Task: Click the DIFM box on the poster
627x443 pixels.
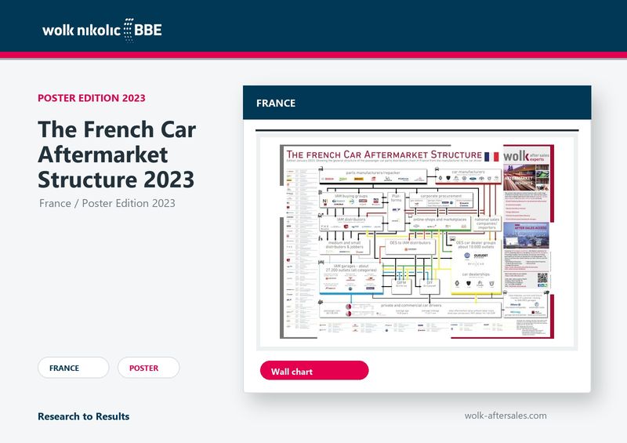Action: [x=401, y=285]
